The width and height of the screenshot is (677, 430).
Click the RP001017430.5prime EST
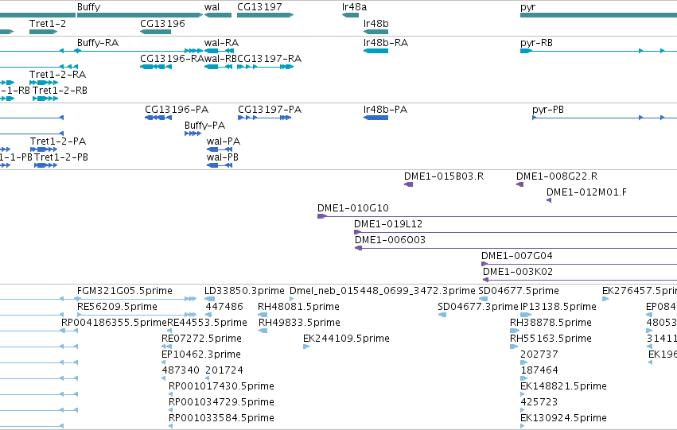170,395
